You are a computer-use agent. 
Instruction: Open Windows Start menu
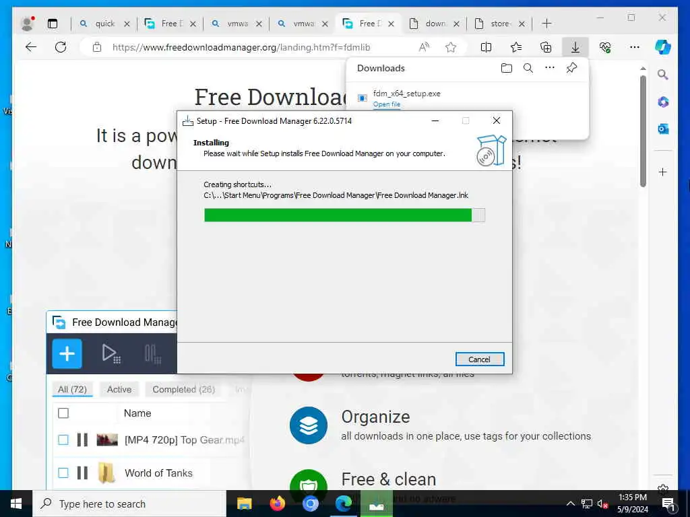(16, 504)
